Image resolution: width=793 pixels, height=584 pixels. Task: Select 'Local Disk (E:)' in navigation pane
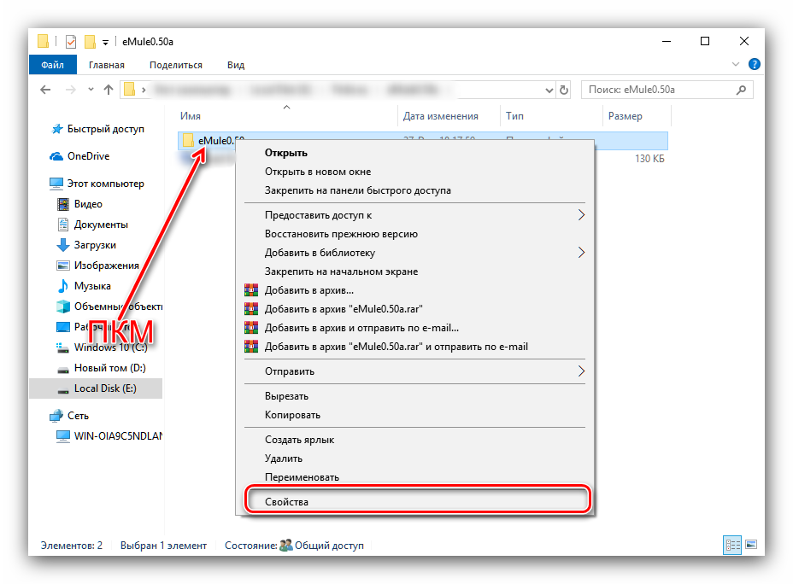pyautogui.click(x=105, y=388)
